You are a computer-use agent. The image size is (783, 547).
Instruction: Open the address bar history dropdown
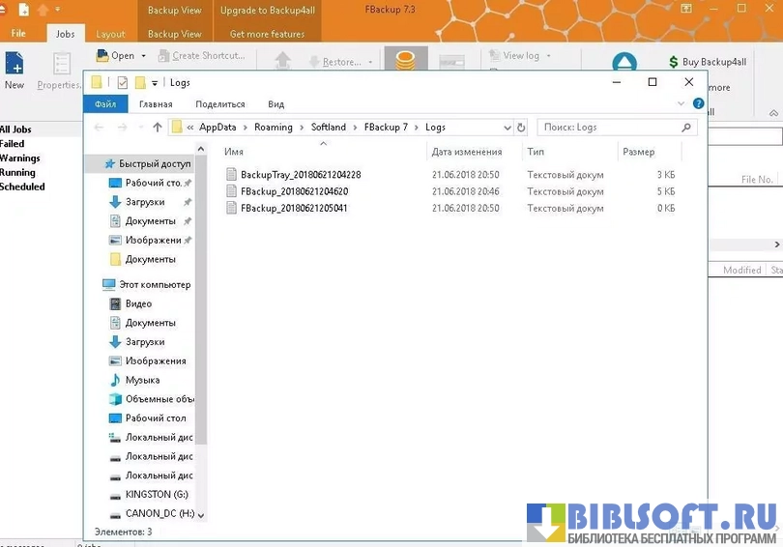click(x=507, y=127)
